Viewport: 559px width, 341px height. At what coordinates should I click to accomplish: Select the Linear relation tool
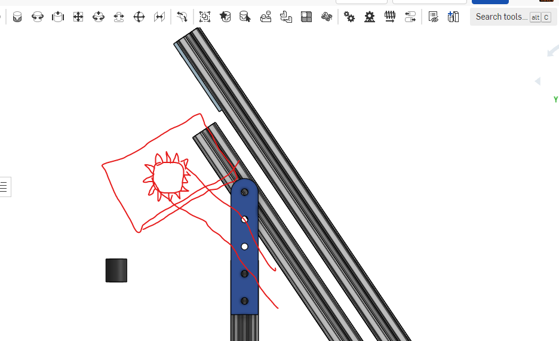coord(410,17)
